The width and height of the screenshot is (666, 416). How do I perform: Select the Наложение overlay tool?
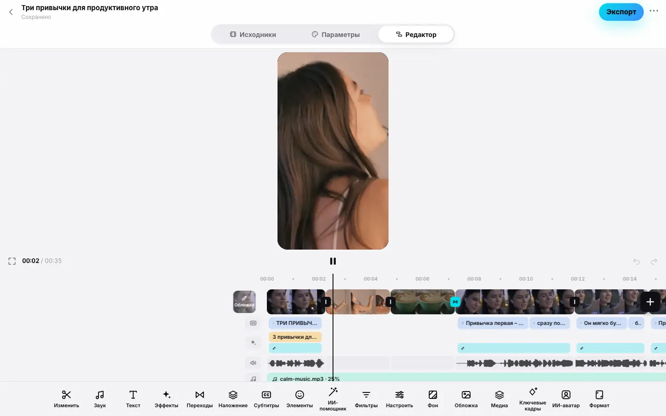233,399
